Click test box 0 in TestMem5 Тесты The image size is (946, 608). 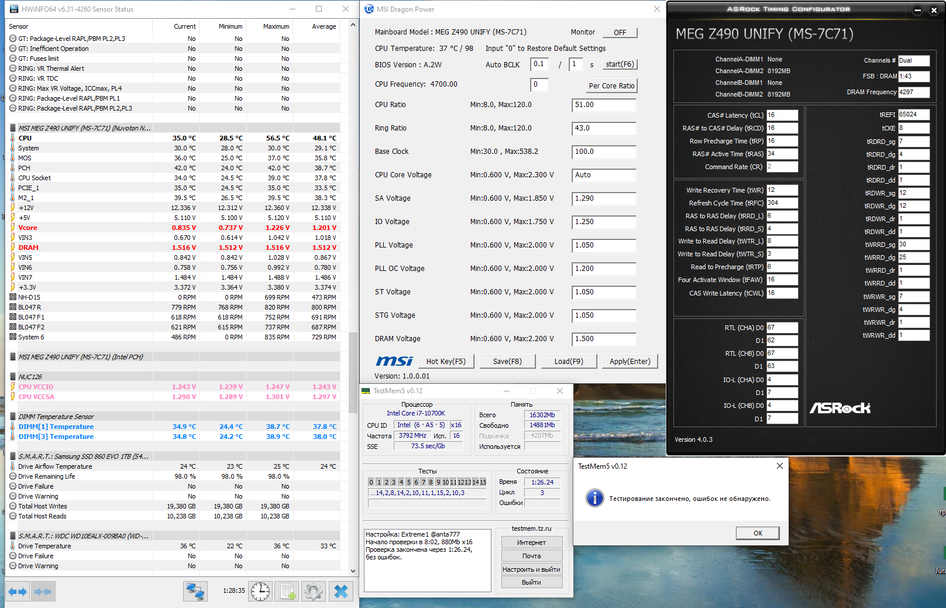[x=371, y=482]
